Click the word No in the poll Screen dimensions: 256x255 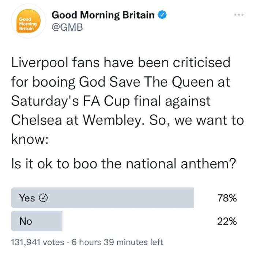[26, 221]
